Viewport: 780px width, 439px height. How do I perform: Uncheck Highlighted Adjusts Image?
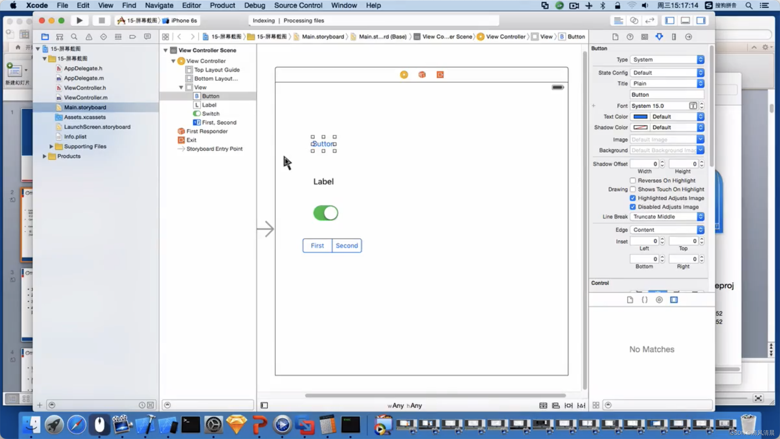pos(632,198)
